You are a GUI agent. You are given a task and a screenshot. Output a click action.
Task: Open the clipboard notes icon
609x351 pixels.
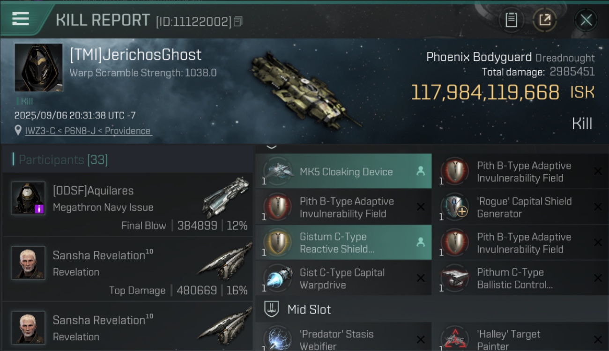(x=511, y=20)
